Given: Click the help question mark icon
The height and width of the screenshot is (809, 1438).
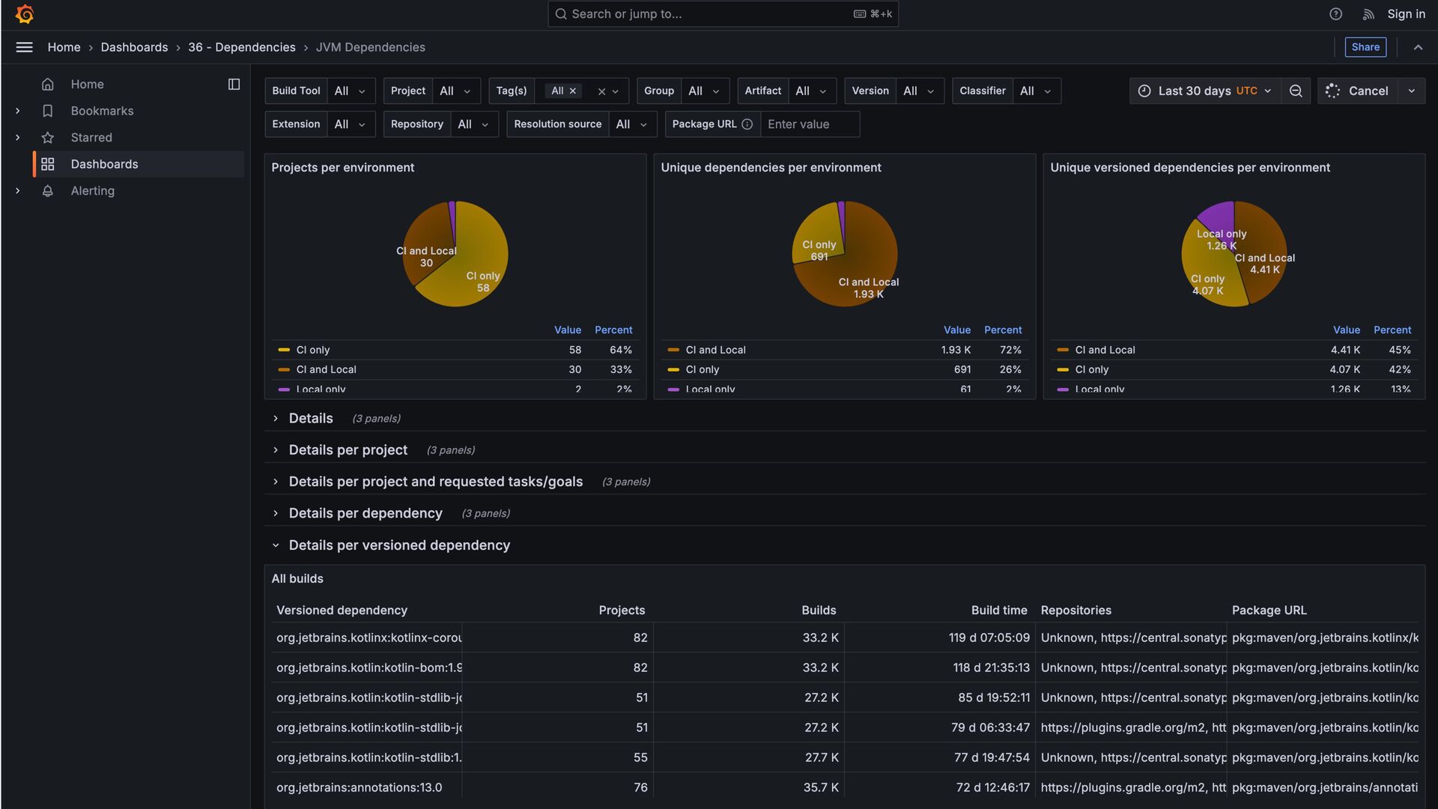Looking at the screenshot, I should [x=1335, y=14].
